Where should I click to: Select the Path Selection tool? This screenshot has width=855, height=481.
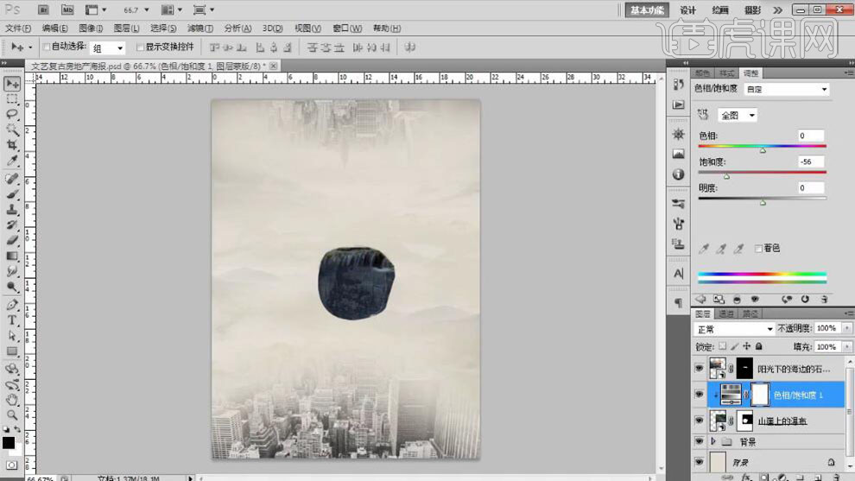click(x=12, y=336)
